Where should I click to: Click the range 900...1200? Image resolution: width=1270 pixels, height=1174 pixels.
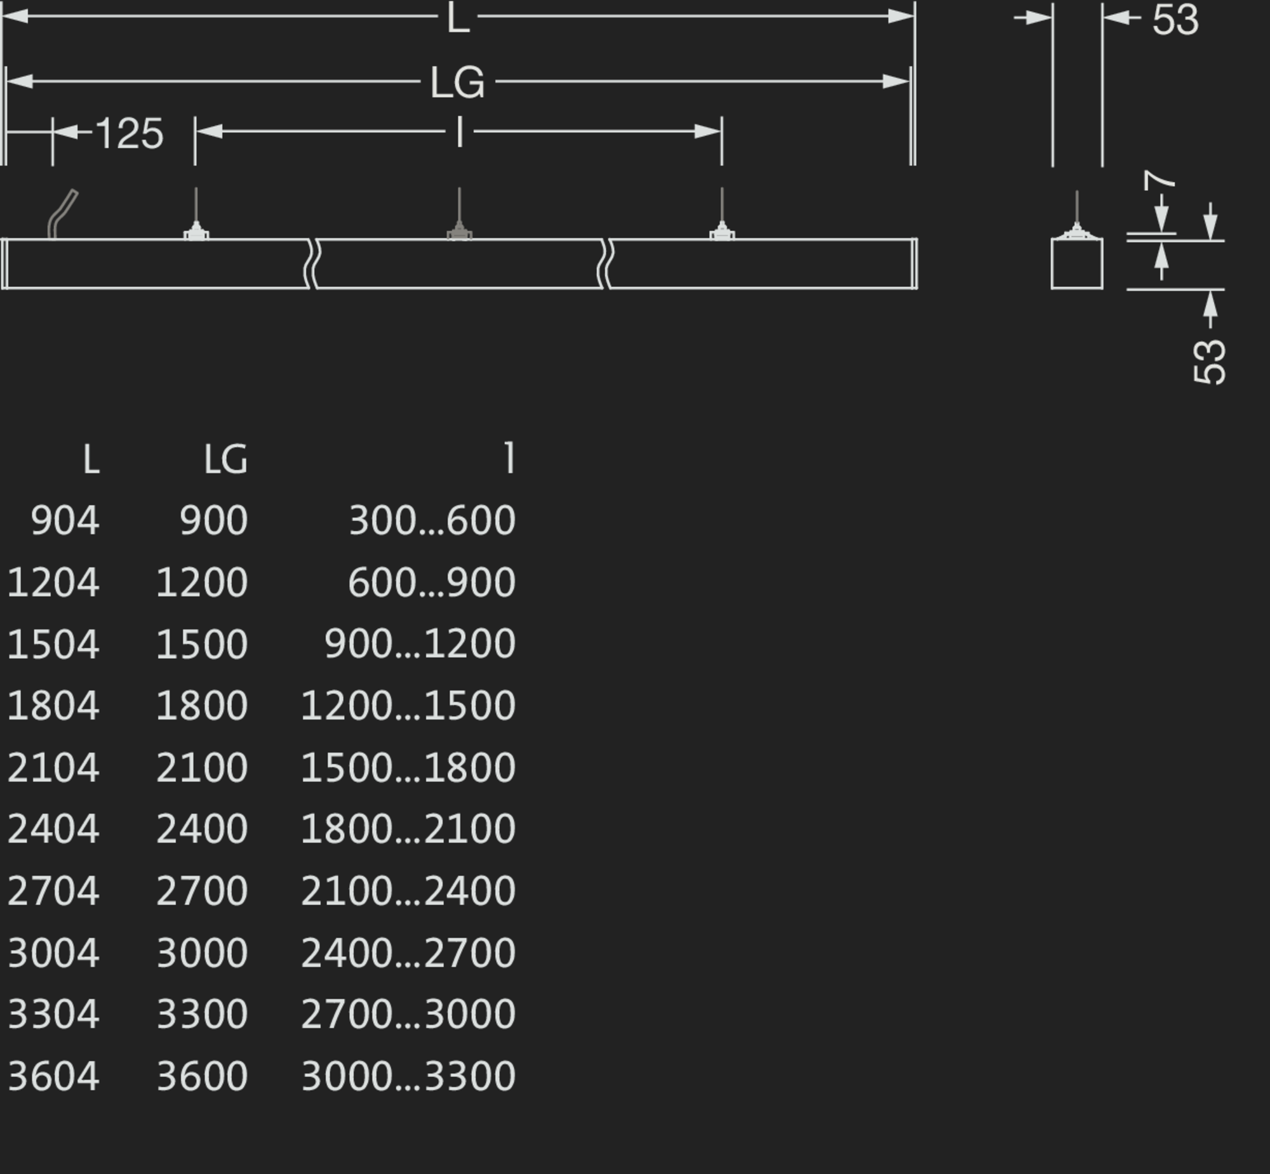pyautogui.click(x=420, y=643)
